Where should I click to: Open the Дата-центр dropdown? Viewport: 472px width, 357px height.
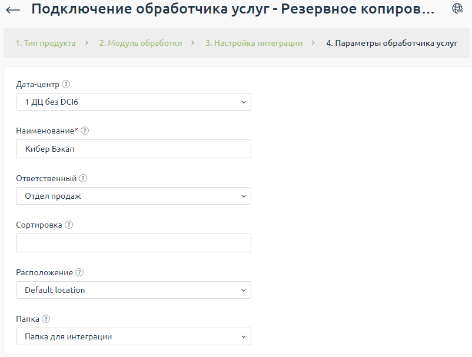pos(134,102)
